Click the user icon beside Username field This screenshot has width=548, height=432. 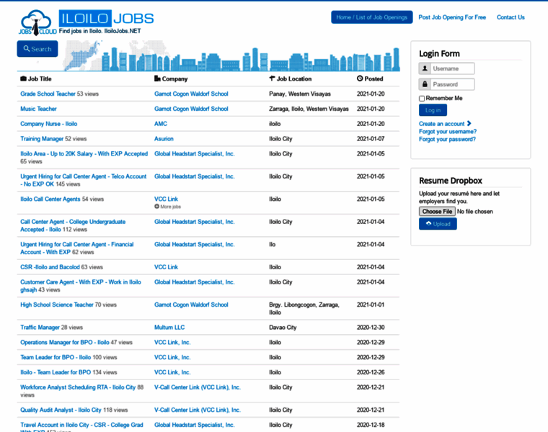(x=425, y=68)
